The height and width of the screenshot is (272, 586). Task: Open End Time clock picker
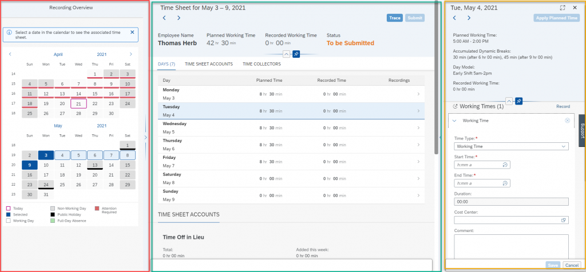505,183
